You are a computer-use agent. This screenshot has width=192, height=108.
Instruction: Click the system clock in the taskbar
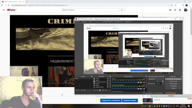coord(183,106)
